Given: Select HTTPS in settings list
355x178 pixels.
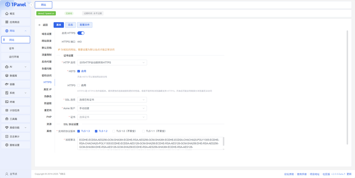Looking at the screenshot, I should (47, 83).
